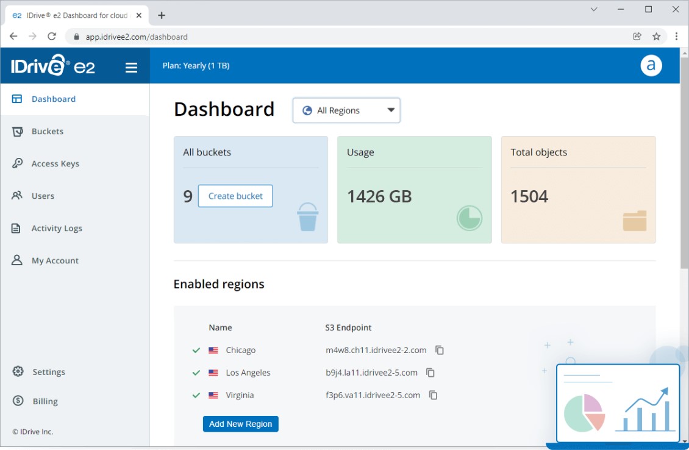
Task: Open Buckets in the sidebar
Action: (x=75, y=131)
